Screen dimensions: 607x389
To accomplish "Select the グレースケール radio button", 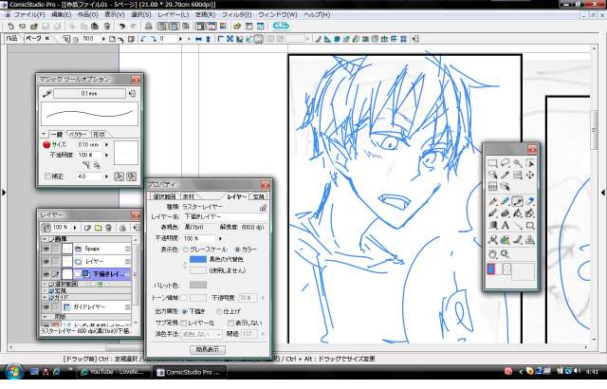I will tap(186, 250).
